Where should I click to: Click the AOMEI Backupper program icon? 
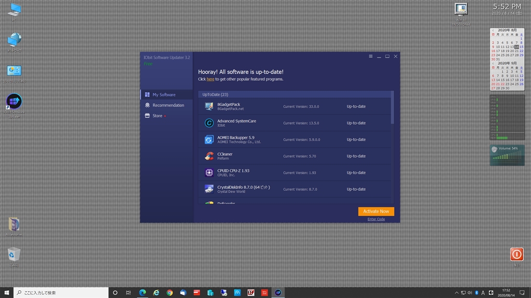coord(209,140)
